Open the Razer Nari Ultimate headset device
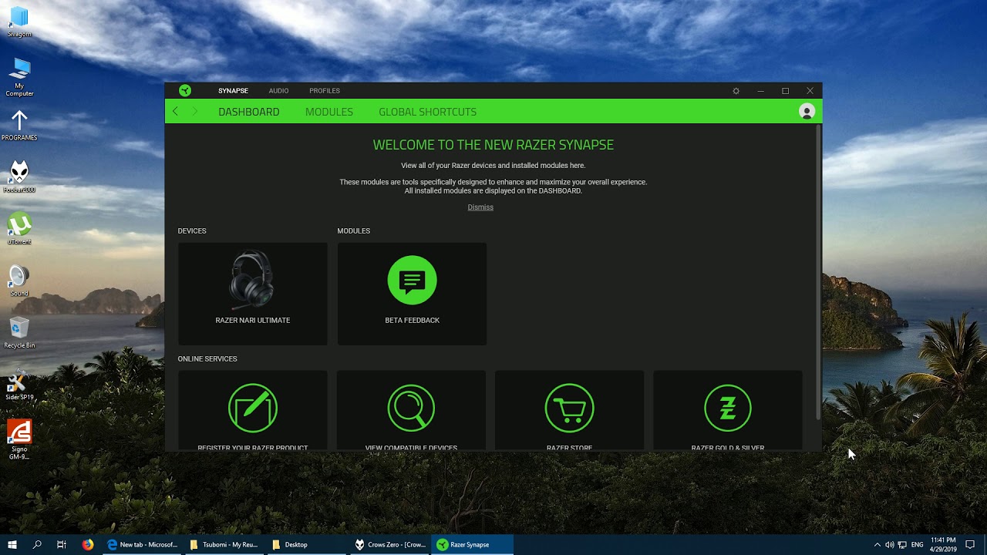987x555 pixels. (253, 294)
